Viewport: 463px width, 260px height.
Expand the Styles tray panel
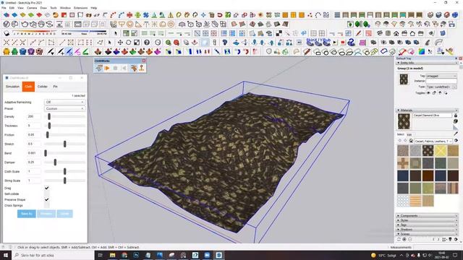[x=426, y=220]
